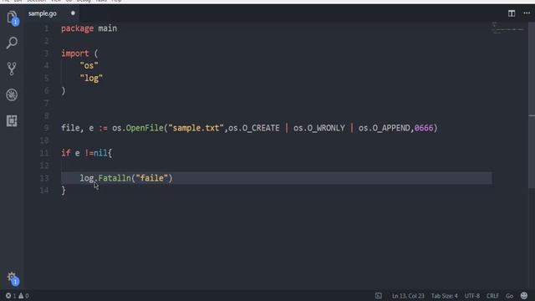Click the minimap preview at top right
This screenshot has height=301, width=535.
[x=507, y=28]
